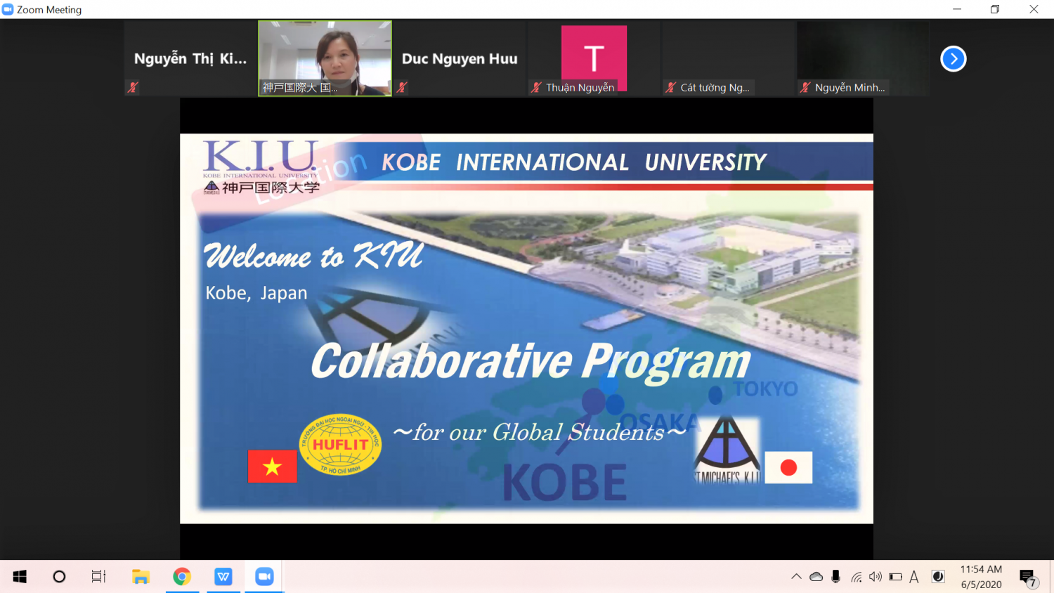This screenshot has height=593, width=1054.
Task: Open Cortana search circle on the taskbar
Action: click(x=59, y=577)
